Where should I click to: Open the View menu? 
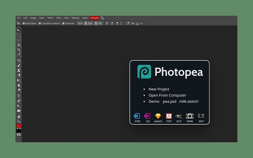click(x=66, y=18)
